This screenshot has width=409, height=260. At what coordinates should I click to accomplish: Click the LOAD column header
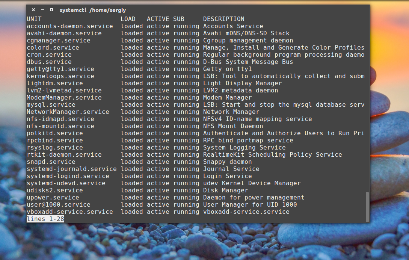click(128, 19)
